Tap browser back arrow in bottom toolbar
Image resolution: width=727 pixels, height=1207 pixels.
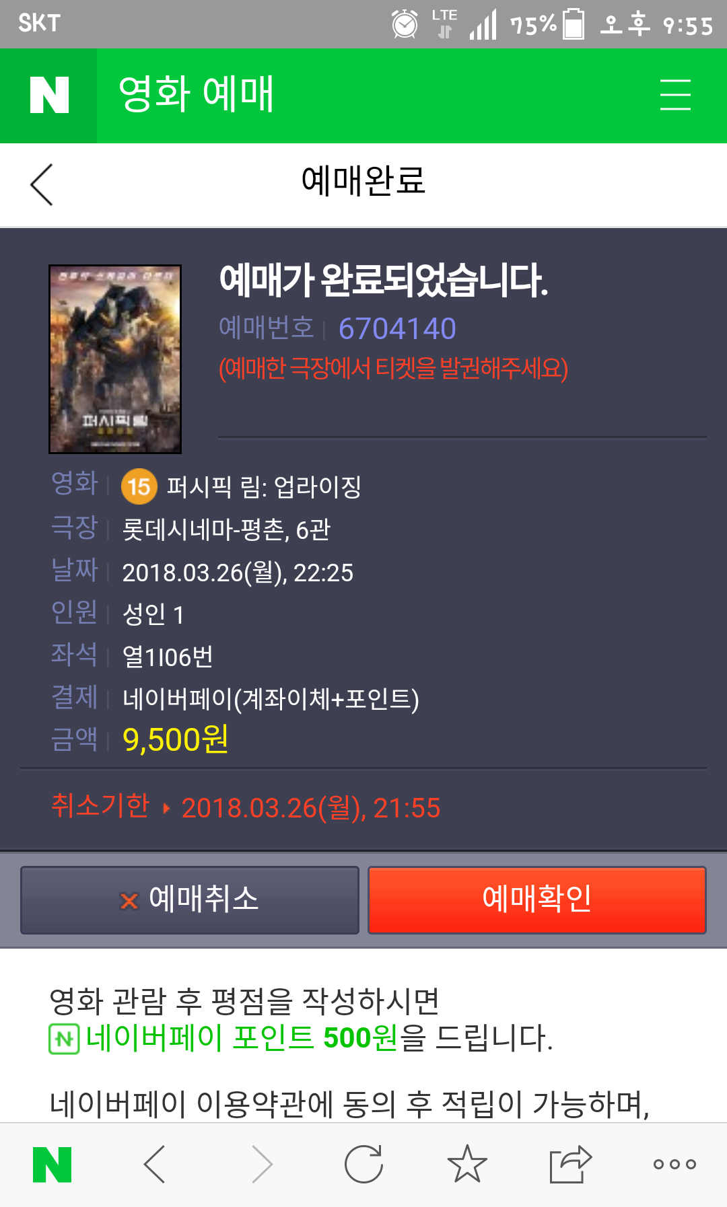(x=155, y=1164)
